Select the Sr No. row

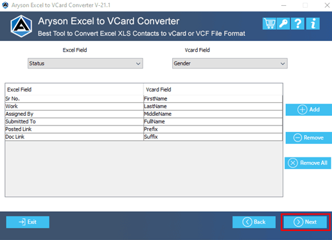click(144, 99)
